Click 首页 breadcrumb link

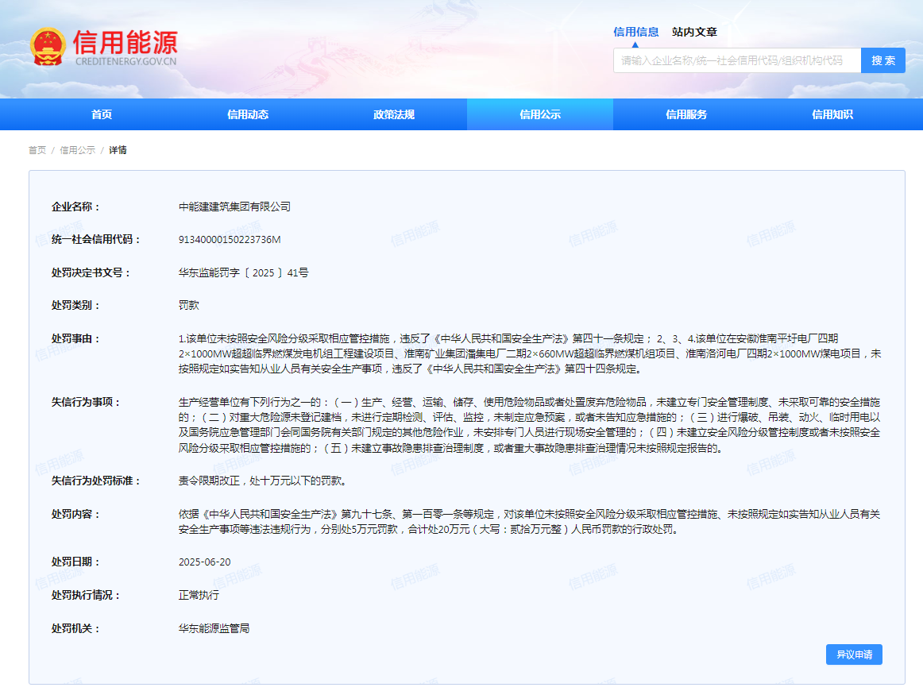pos(37,150)
